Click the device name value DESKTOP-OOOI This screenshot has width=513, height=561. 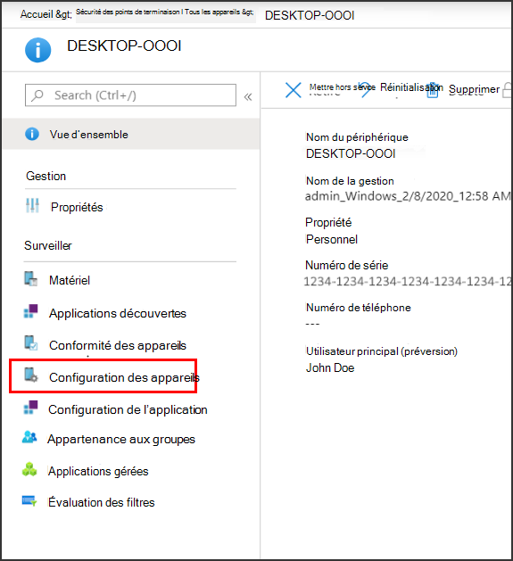tap(351, 153)
